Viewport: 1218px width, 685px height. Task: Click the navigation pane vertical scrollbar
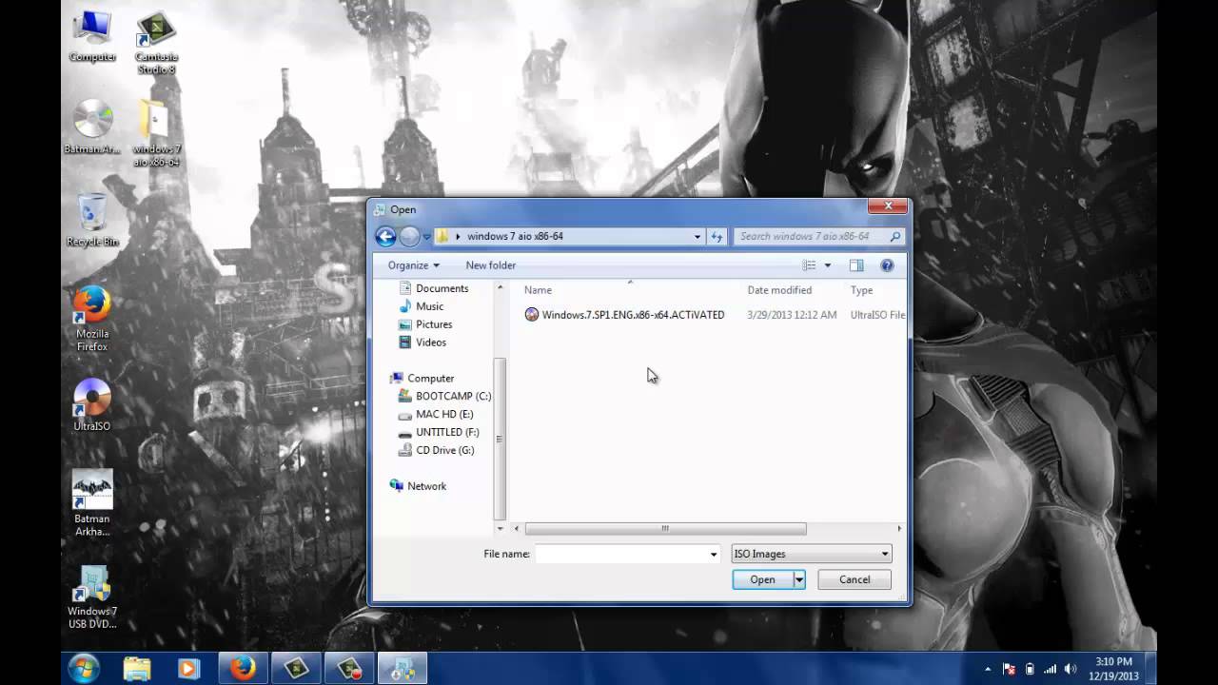(x=500, y=439)
